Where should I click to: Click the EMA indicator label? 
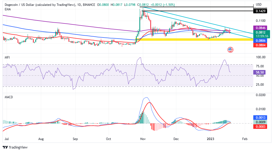8,9
